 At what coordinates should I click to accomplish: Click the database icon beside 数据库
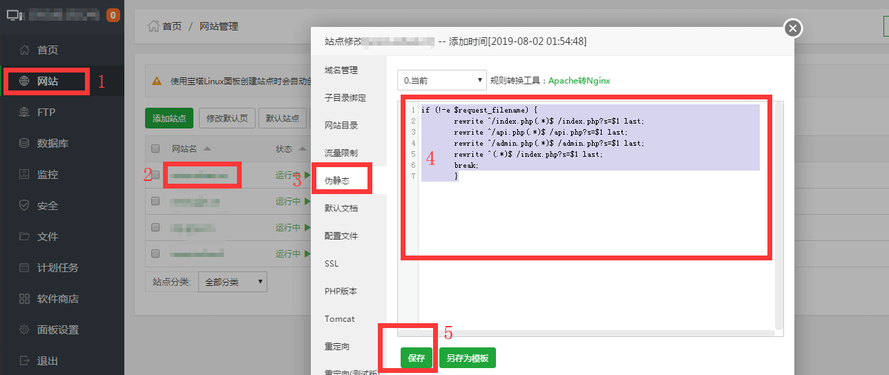[24, 143]
